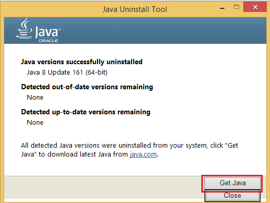The width and height of the screenshot is (270, 203).
Task: Click the Detected out-of-date versions remaining heading
Action: pos(87,87)
